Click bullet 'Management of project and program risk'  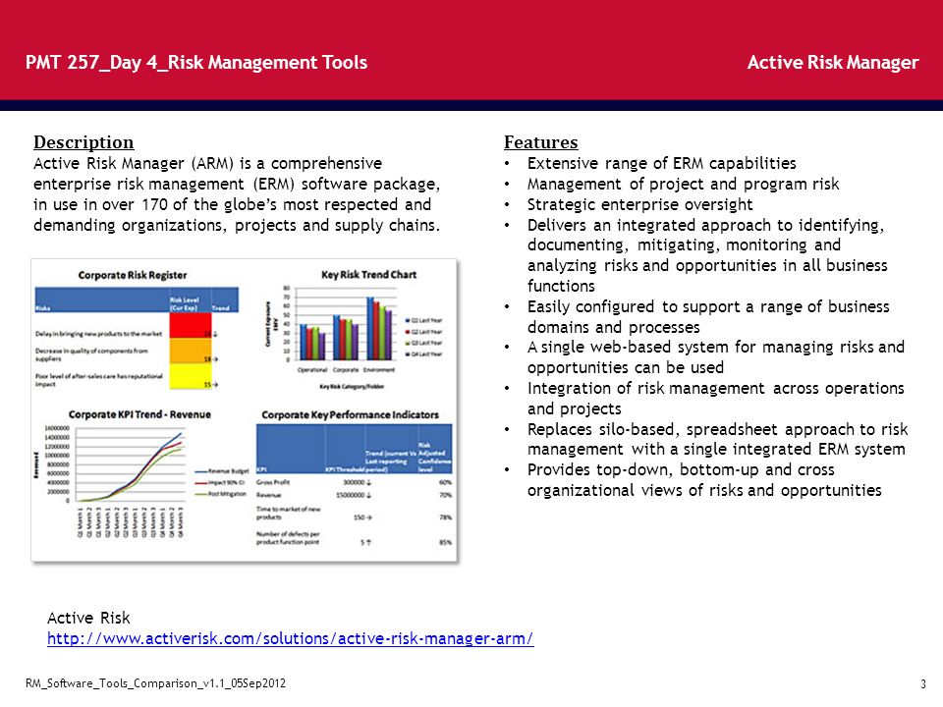coord(684,184)
